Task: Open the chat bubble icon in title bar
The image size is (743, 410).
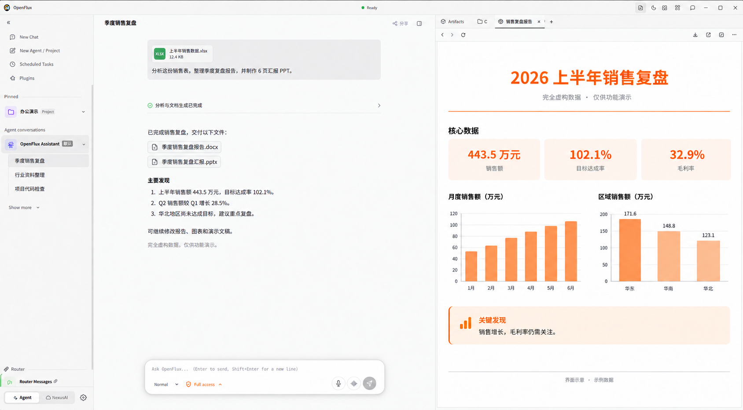Action: (693, 8)
